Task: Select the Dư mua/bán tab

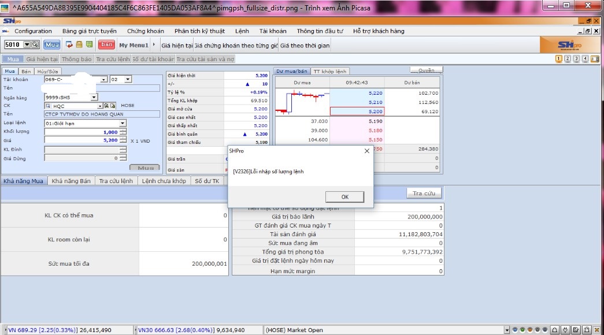Action: (x=292, y=71)
